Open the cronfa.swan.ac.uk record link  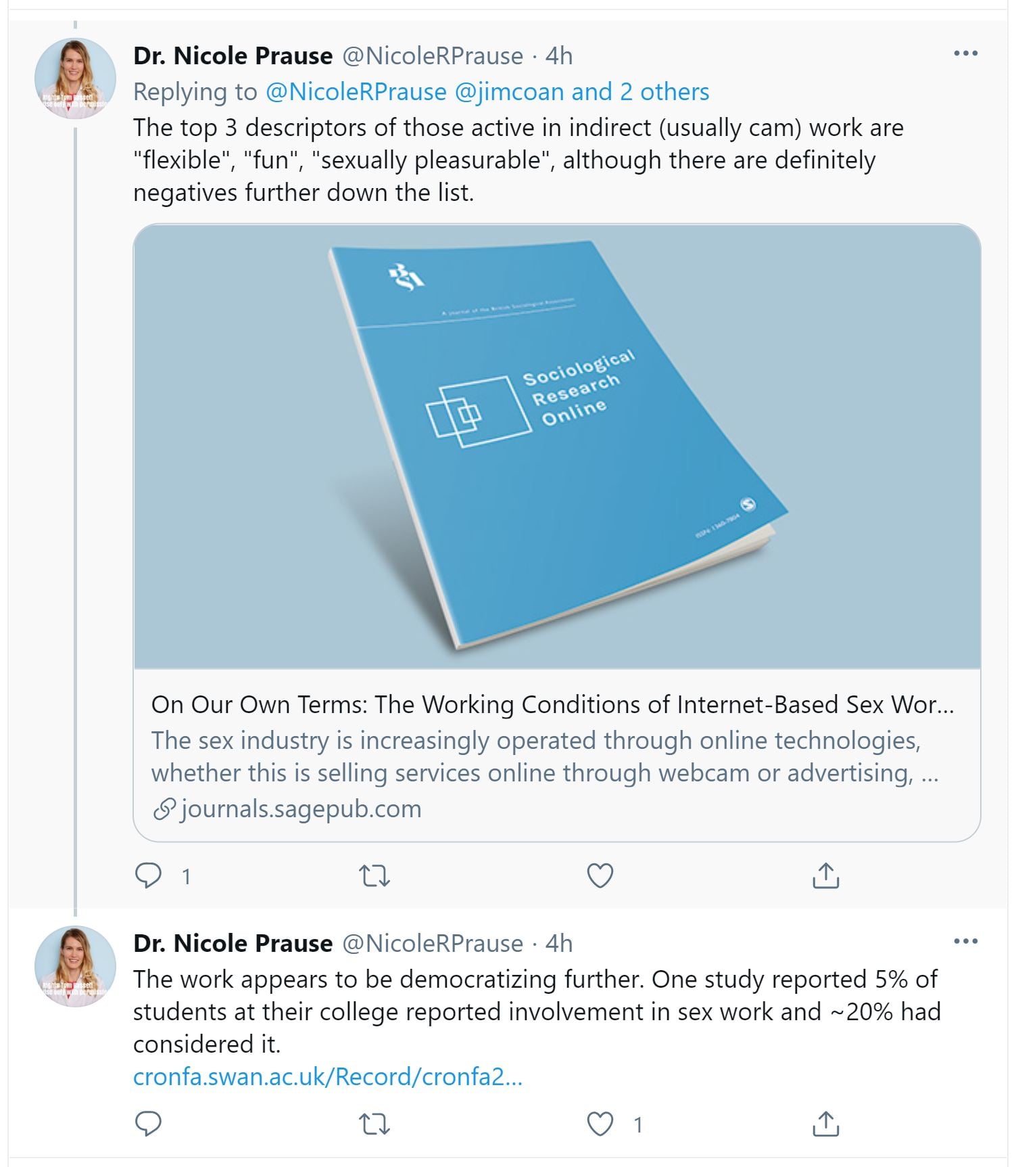point(328,1076)
